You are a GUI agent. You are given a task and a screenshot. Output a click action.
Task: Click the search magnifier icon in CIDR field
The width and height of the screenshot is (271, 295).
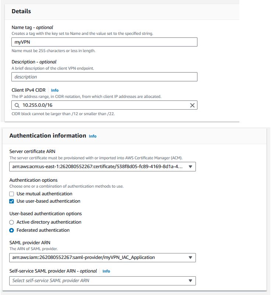pyautogui.click(x=17, y=105)
